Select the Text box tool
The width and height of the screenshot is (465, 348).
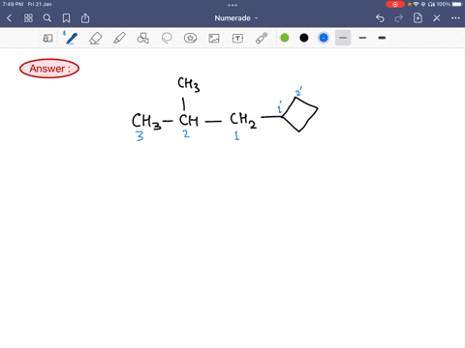click(237, 39)
